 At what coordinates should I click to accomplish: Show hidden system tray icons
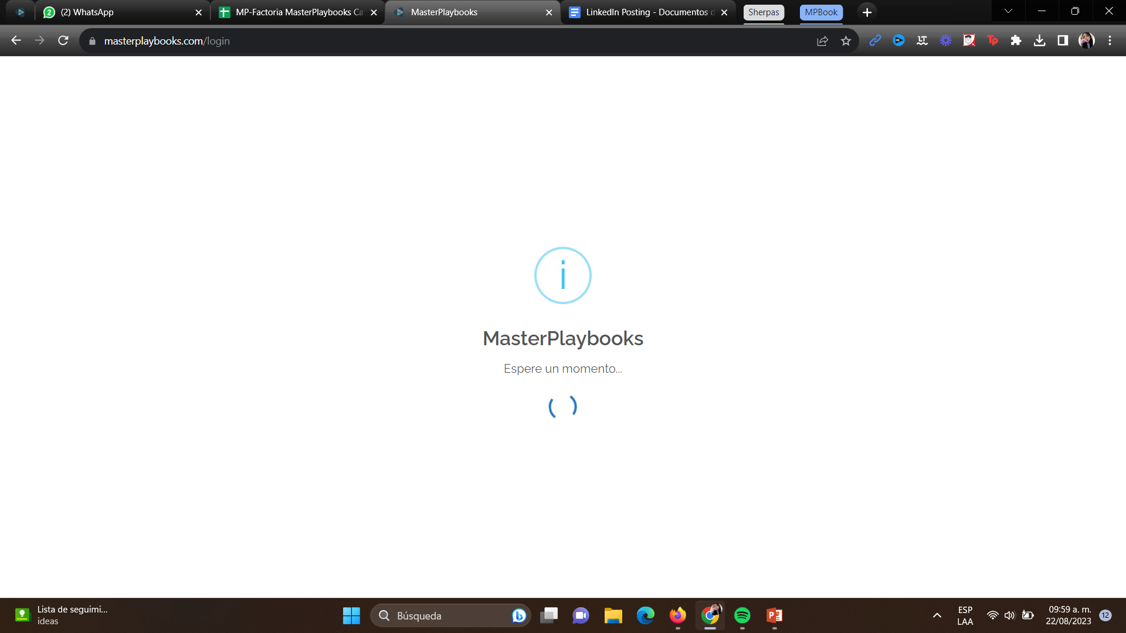(937, 615)
